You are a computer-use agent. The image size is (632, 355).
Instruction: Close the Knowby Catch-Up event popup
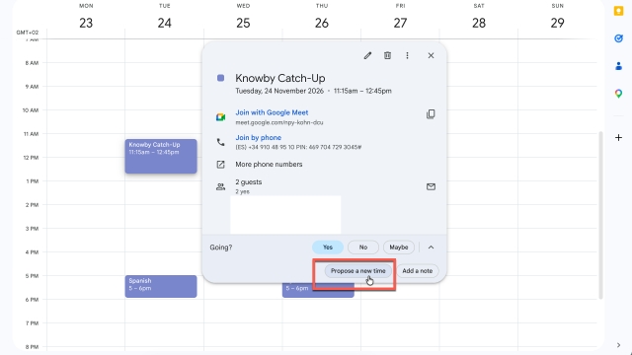(431, 55)
